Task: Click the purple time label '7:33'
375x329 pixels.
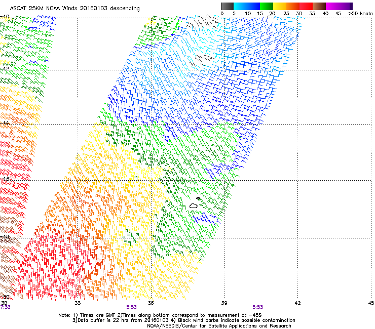Action: pos(5,307)
